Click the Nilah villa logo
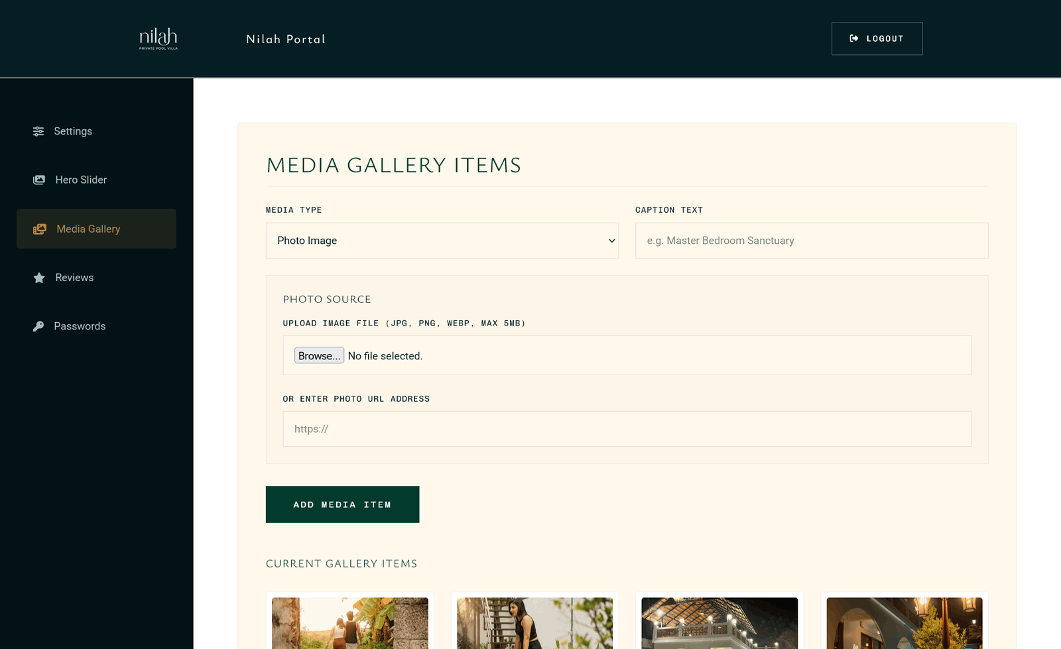This screenshot has width=1061, height=649. (x=158, y=38)
